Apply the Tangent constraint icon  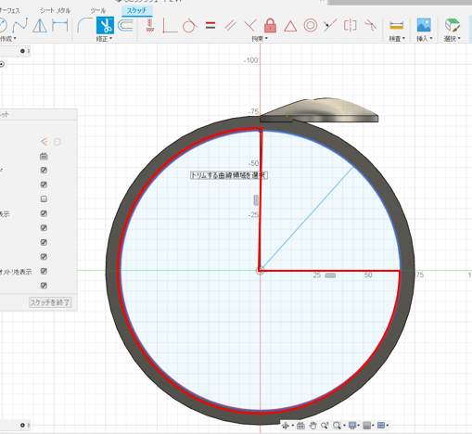[189, 25]
